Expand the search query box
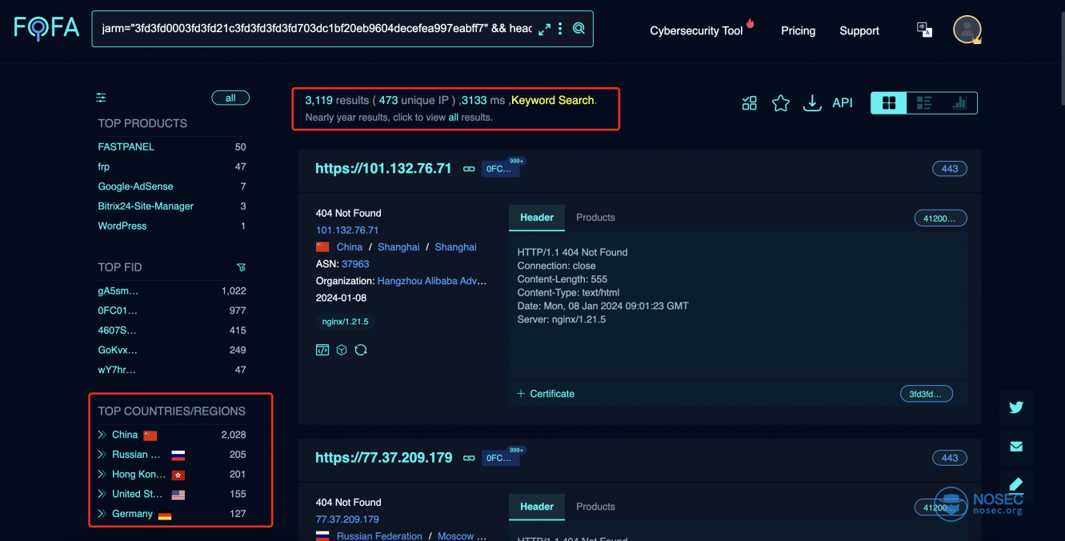The height and width of the screenshot is (541, 1065). pyautogui.click(x=544, y=29)
